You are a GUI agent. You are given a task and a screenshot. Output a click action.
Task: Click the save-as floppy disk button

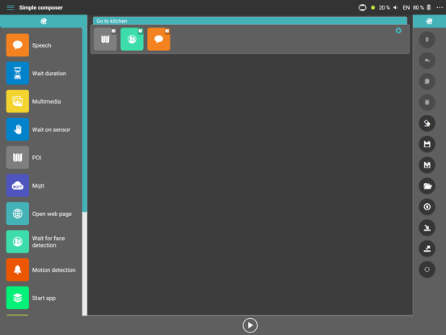(x=427, y=165)
